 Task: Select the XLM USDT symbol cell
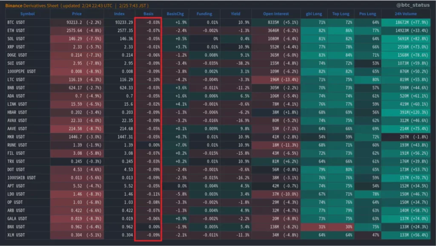coord(28,235)
